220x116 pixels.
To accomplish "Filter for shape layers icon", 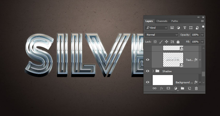I will coord(191,28).
